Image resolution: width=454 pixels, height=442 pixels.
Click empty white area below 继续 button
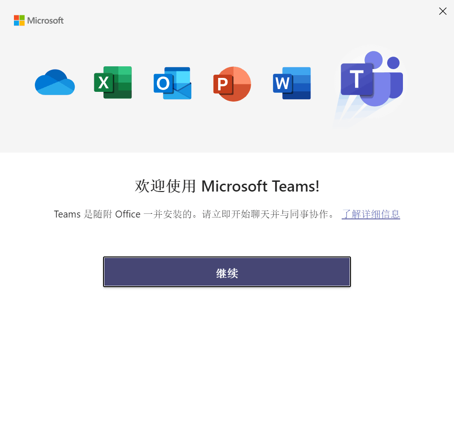tap(227, 362)
